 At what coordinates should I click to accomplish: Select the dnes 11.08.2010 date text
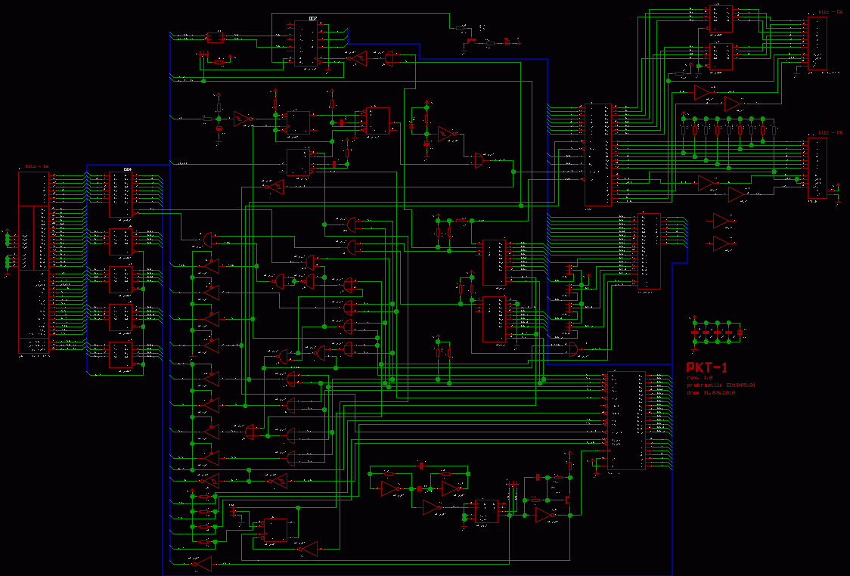coord(710,392)
